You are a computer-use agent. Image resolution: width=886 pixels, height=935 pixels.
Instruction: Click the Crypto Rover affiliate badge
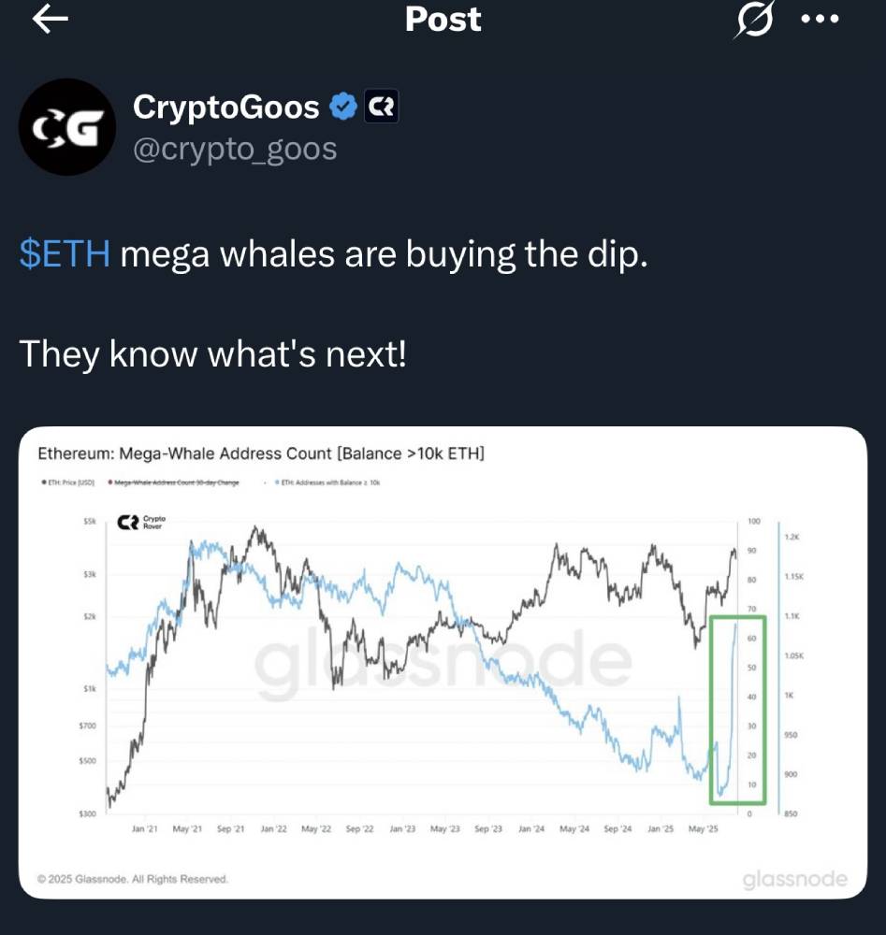(x=381, y=107)
